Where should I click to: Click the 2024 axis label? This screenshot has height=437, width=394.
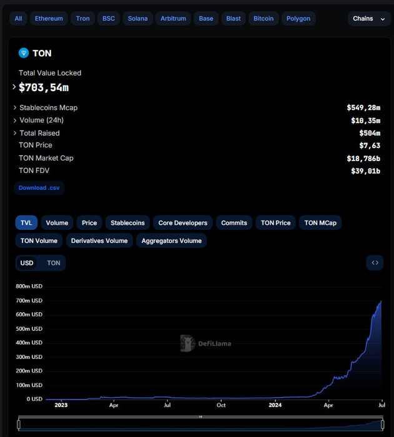(x=275, y=405)
